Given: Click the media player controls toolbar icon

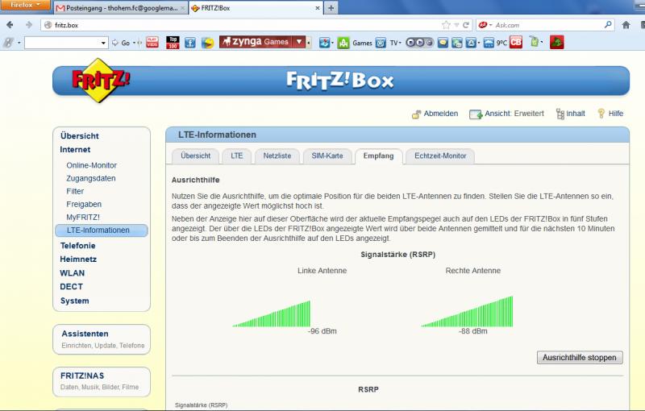Looking at the screenshot, I should tap(419, 43).
